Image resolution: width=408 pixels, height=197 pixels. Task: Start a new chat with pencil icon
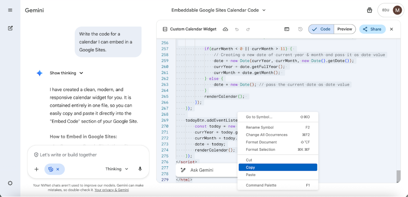tap(10, 28)
